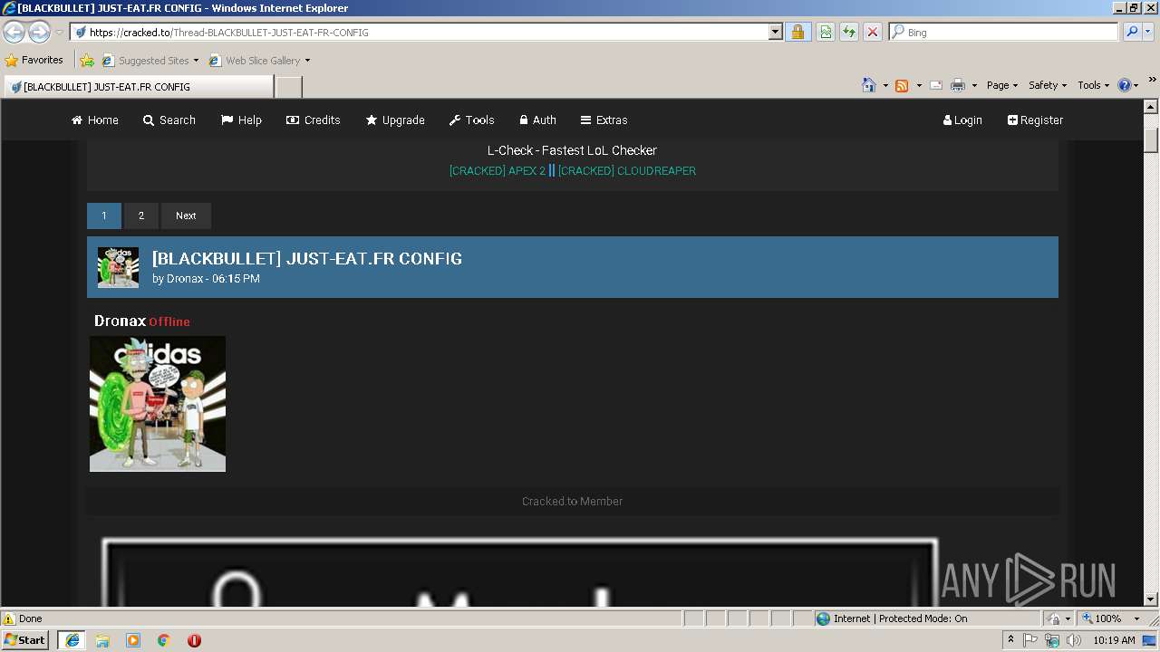Click the 'Cracked.to Member' user title

(x=572, y=501)
